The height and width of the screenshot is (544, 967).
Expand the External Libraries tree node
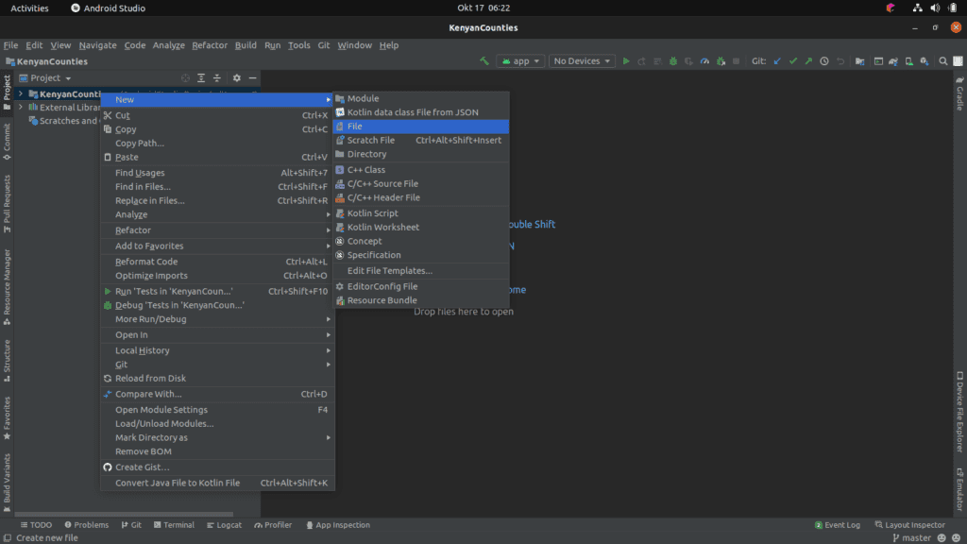pos(20,108)
